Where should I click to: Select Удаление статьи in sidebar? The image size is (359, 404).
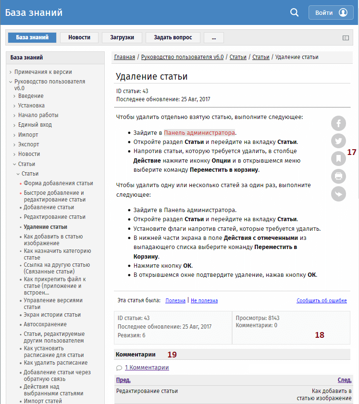46,227
